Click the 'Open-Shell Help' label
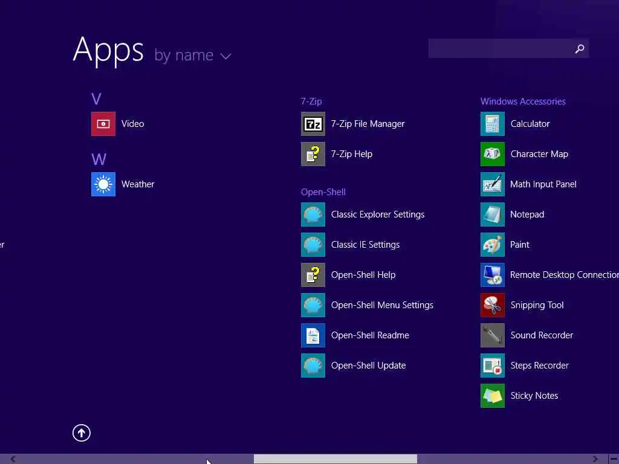 (x=363, y=275)
